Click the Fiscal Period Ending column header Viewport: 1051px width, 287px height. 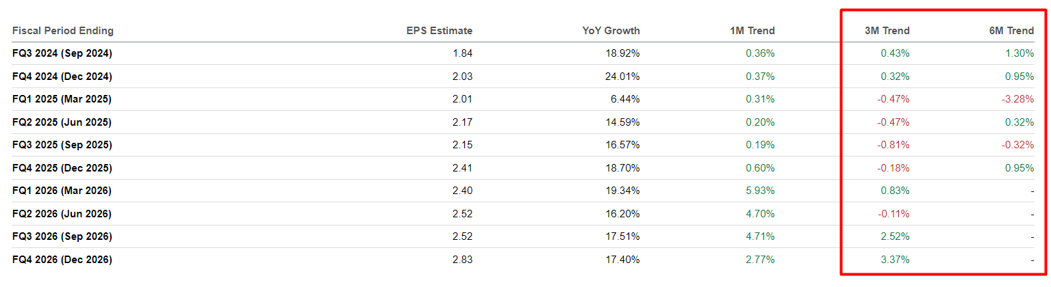63,31
